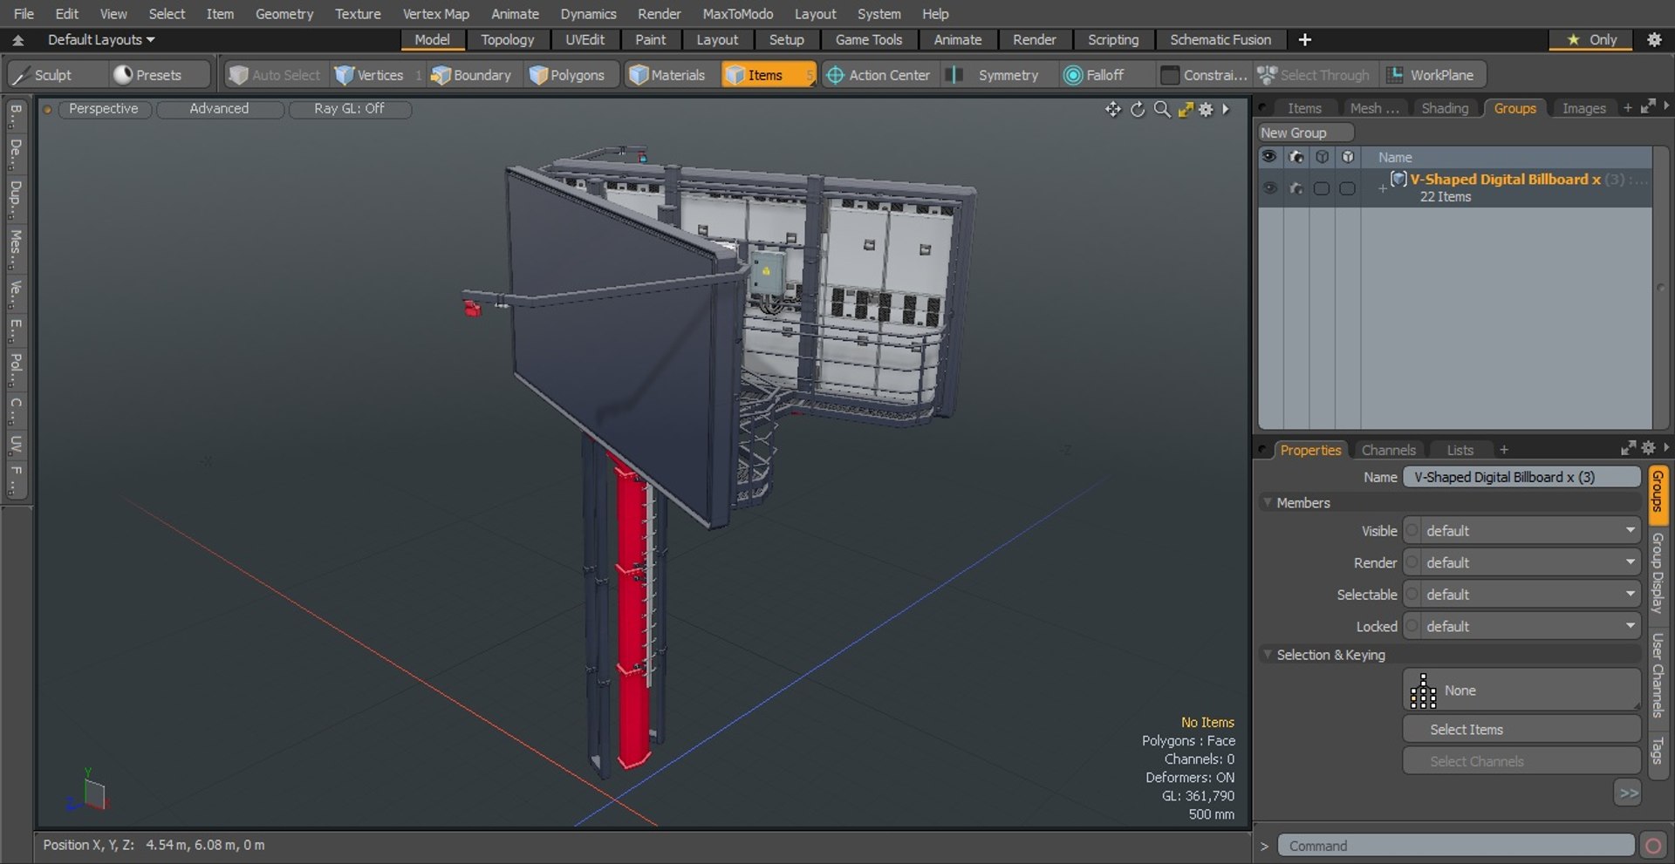
Task: Hide the V-Shaped Digital Billboard group
Action: click(x=1269, y=188)
